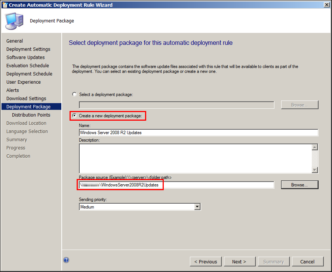Navigate to Software Updates step
The width and height of the screenshot is (332, 272).
pyautogui.click(x=25, y=58)
